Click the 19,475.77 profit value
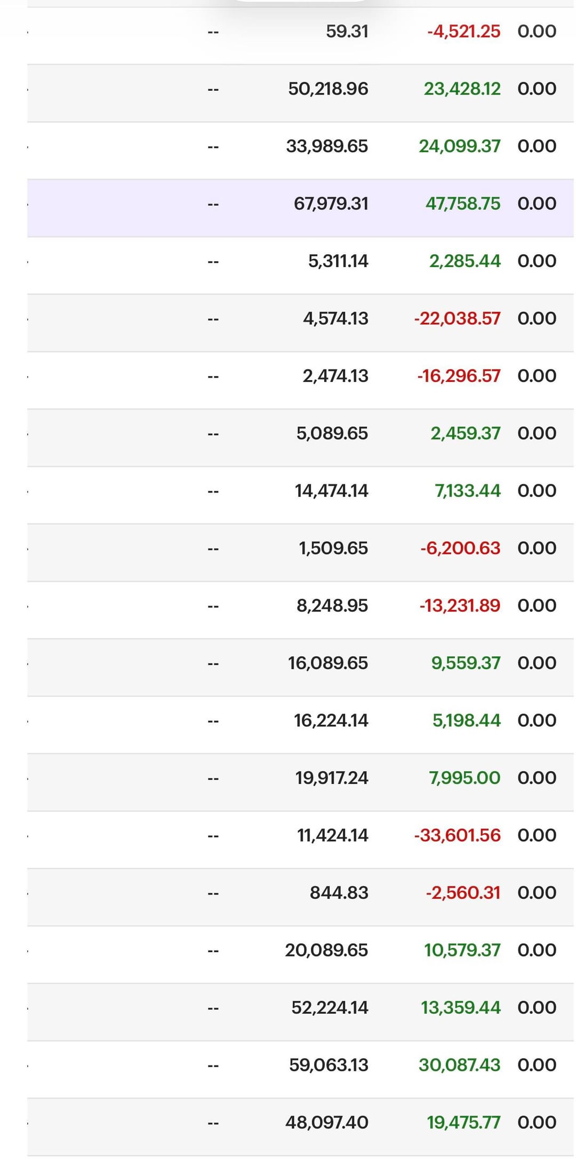The height and width of the screenshot is (1160, 576). 463,1123
